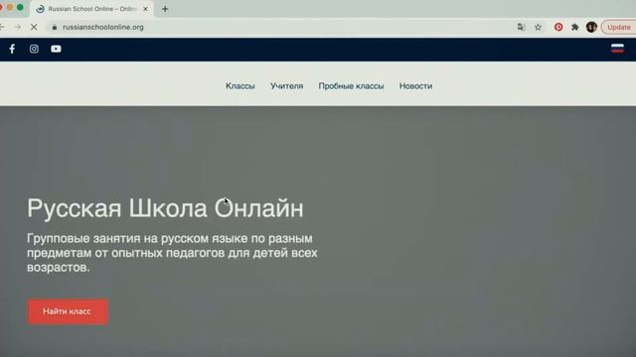This screenshot has height=357, width=636.
Task: Select the Russian School Online tab
Action: point(92,9)
